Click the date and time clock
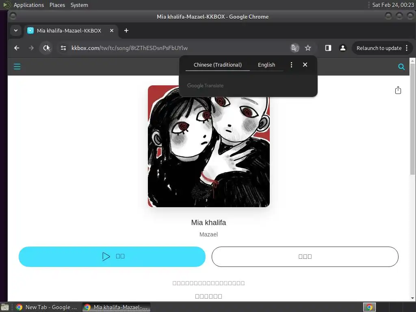The image size is (416, 312). (393, 5)
